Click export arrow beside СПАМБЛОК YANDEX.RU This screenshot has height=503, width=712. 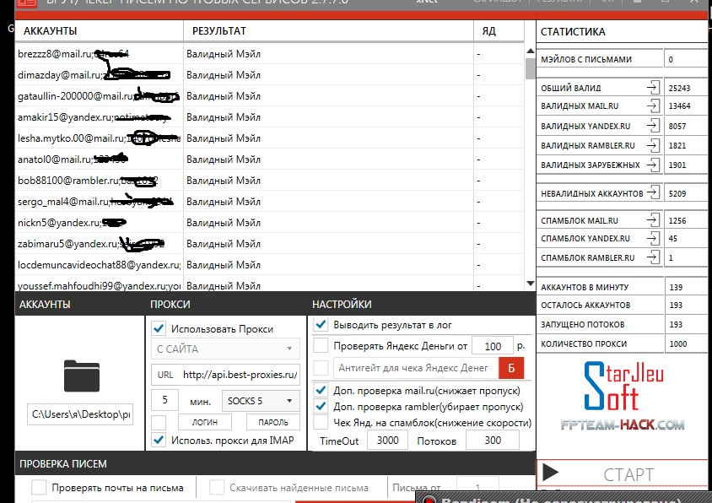pos(652,238)
